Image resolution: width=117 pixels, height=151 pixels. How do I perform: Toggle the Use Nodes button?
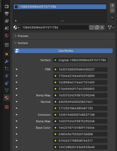tap(63, 51)
